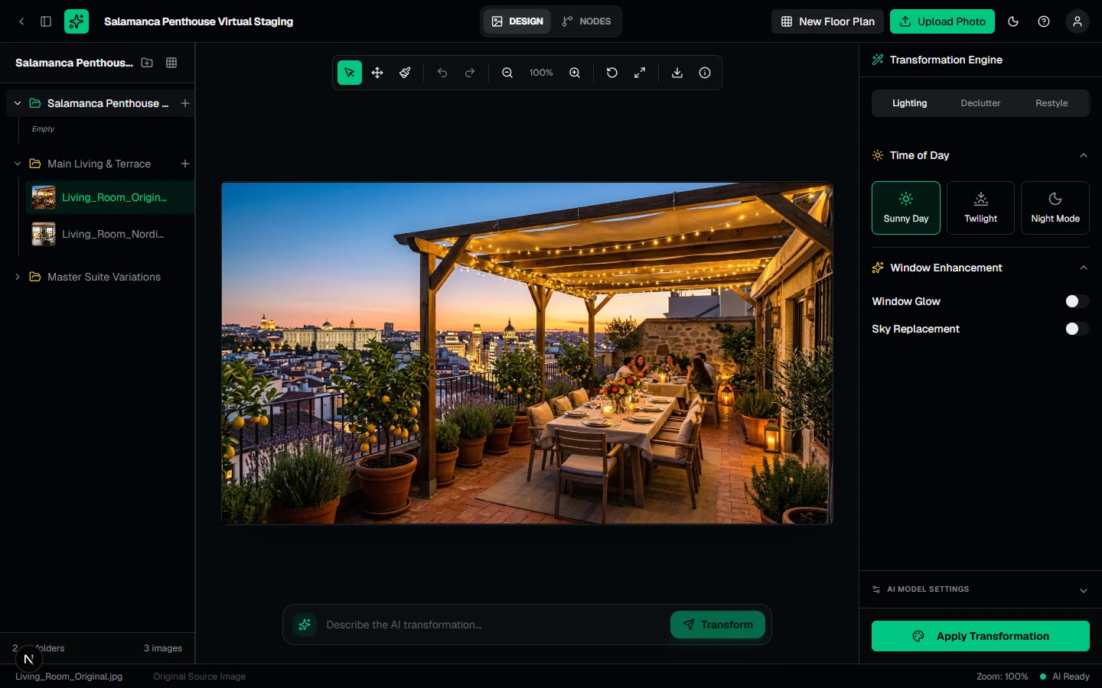This screenshot has width=1102, height=688.
Task: Expand canvas to fullscreen
Action: click(x=640, y=73)
